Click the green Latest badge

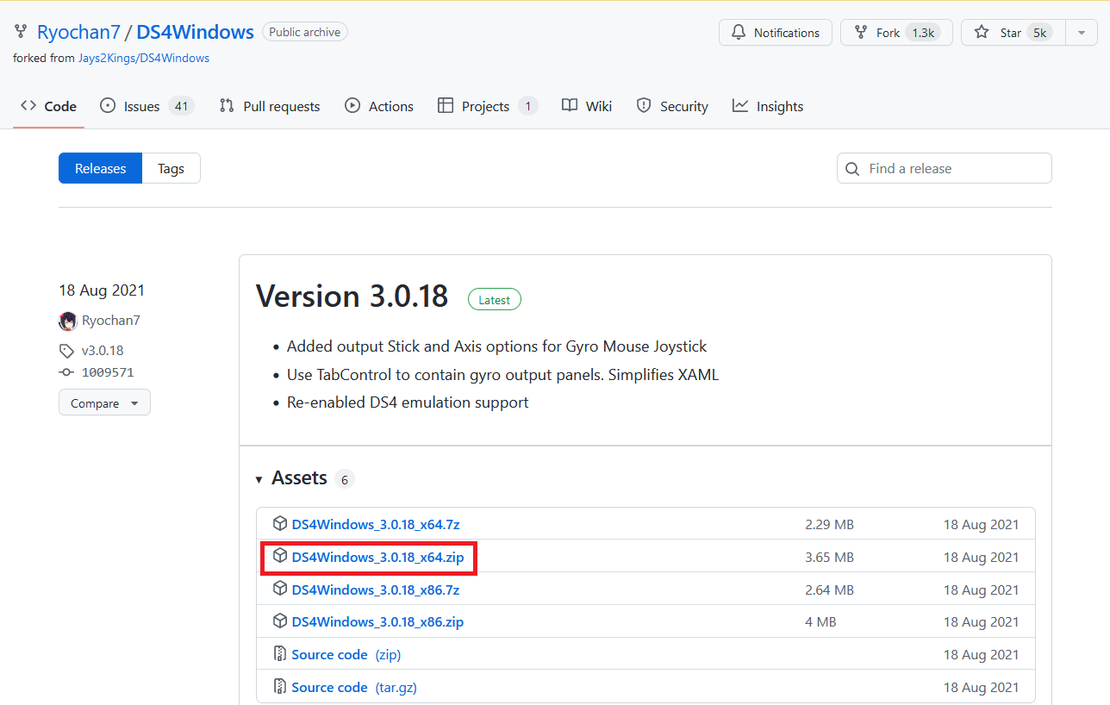pyautogui.click(x=495, y=300)
